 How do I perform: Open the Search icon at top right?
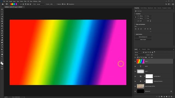point(166,4)
